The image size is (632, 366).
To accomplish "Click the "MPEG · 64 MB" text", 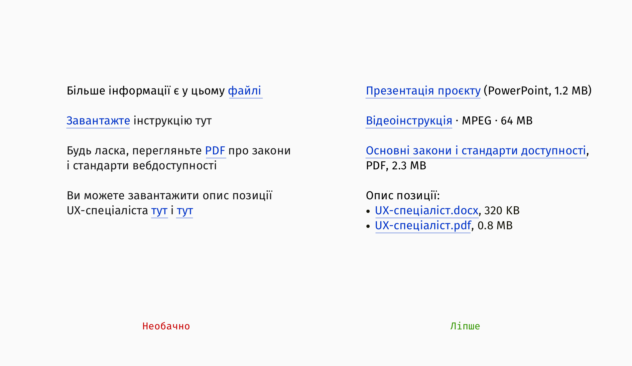I will click(x=497, y=121).
